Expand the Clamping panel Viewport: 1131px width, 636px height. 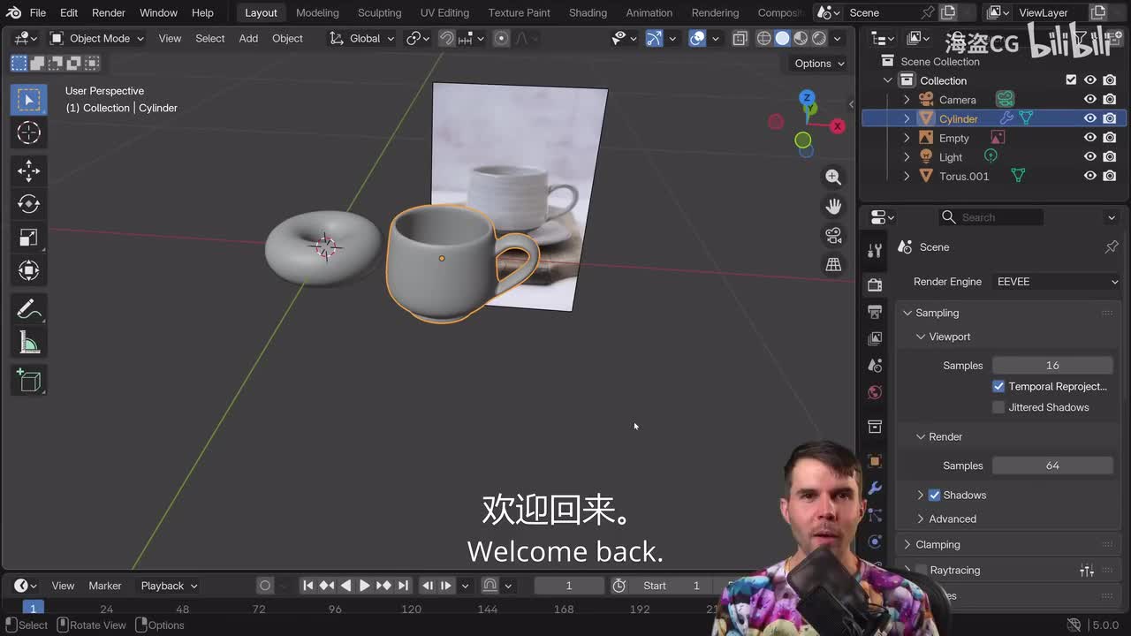point(907,544)
